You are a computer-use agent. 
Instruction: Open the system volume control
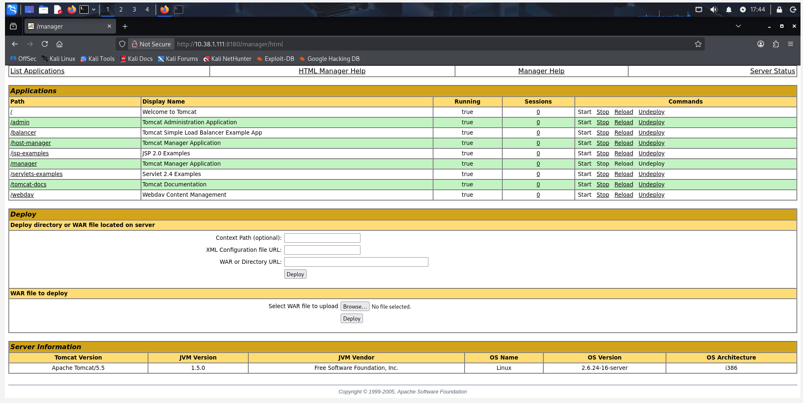(x=714, y=10)
